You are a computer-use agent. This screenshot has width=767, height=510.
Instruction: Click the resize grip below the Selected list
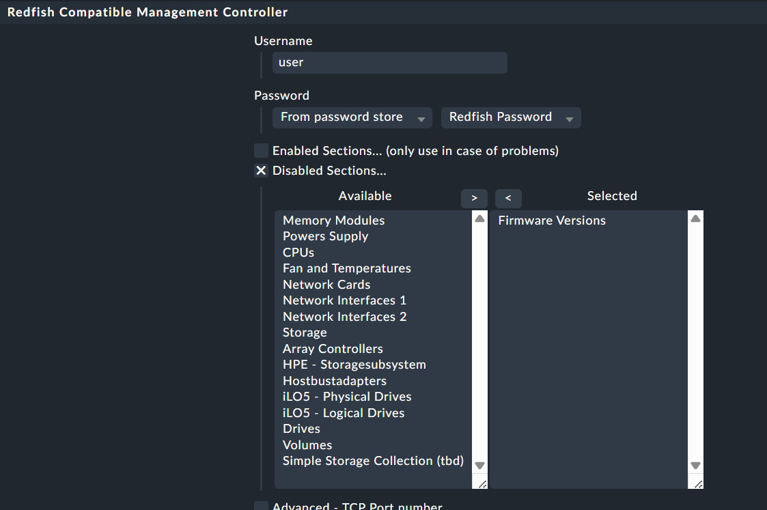(696, 483)
